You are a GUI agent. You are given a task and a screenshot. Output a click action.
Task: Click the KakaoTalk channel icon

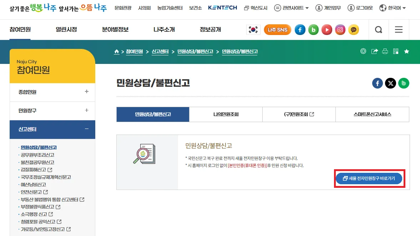tap(353, 30)
